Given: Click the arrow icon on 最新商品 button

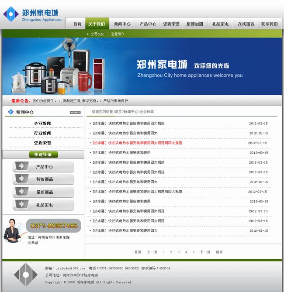Looking at the screenshot, I should point(21,192).
